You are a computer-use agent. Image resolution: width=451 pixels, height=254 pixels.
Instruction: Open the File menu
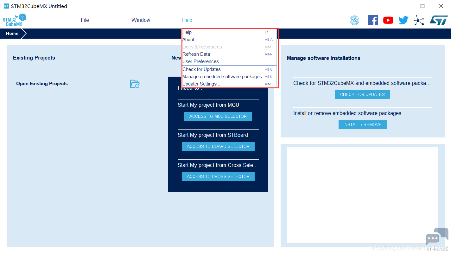(x=85, y=20)
